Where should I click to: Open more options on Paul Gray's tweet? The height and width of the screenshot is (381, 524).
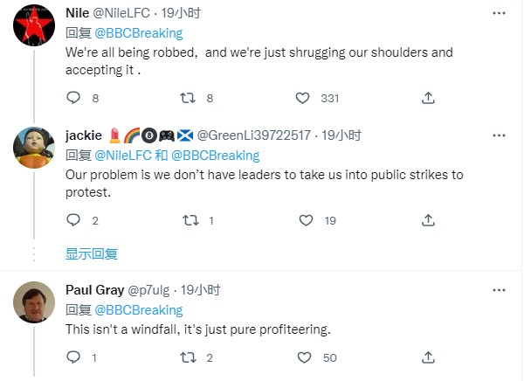(498, 289)
